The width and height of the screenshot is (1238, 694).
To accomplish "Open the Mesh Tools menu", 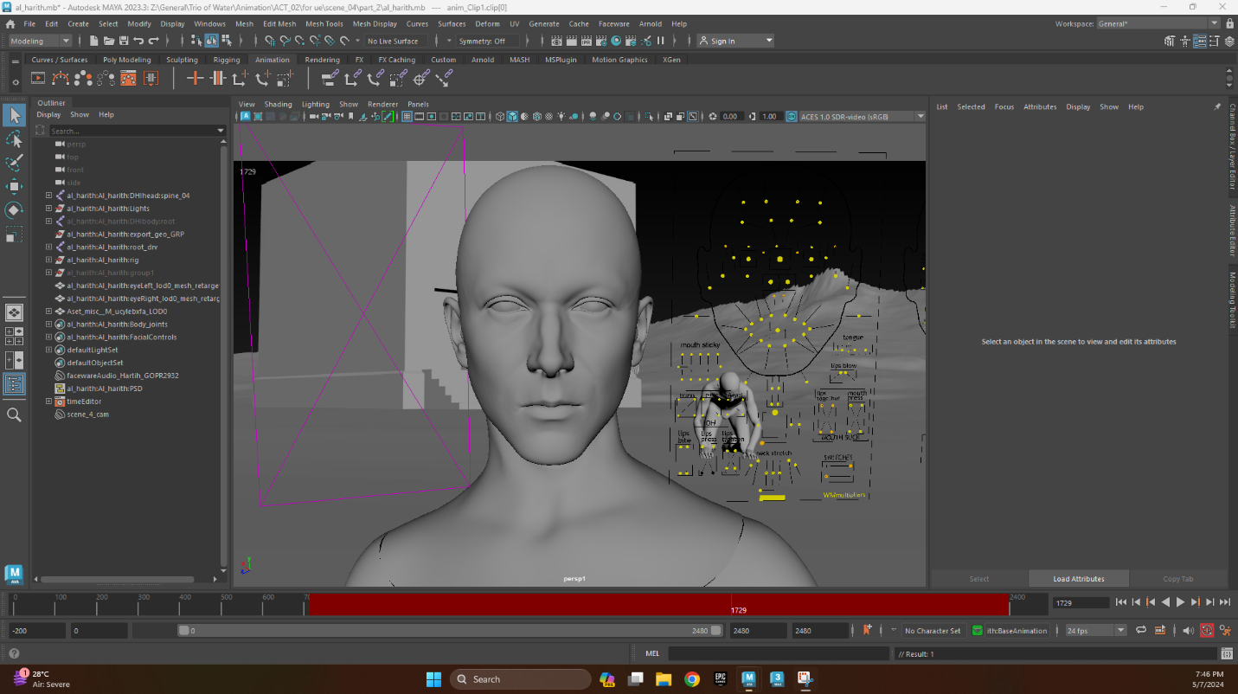I will pyautogui.click(x=324, y=24).
